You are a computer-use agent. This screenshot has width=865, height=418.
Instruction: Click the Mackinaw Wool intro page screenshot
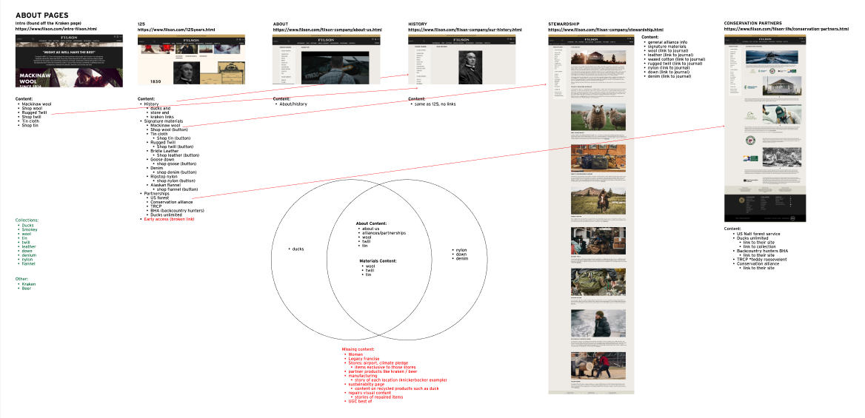[x=69, y=61]
